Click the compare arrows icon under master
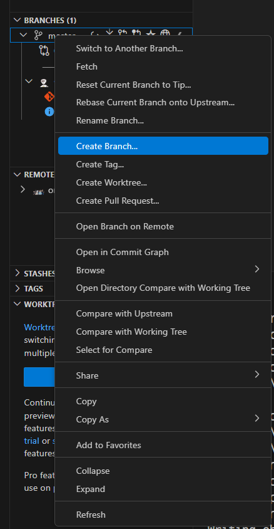The image size is (274, 529). tap(44, 51)
